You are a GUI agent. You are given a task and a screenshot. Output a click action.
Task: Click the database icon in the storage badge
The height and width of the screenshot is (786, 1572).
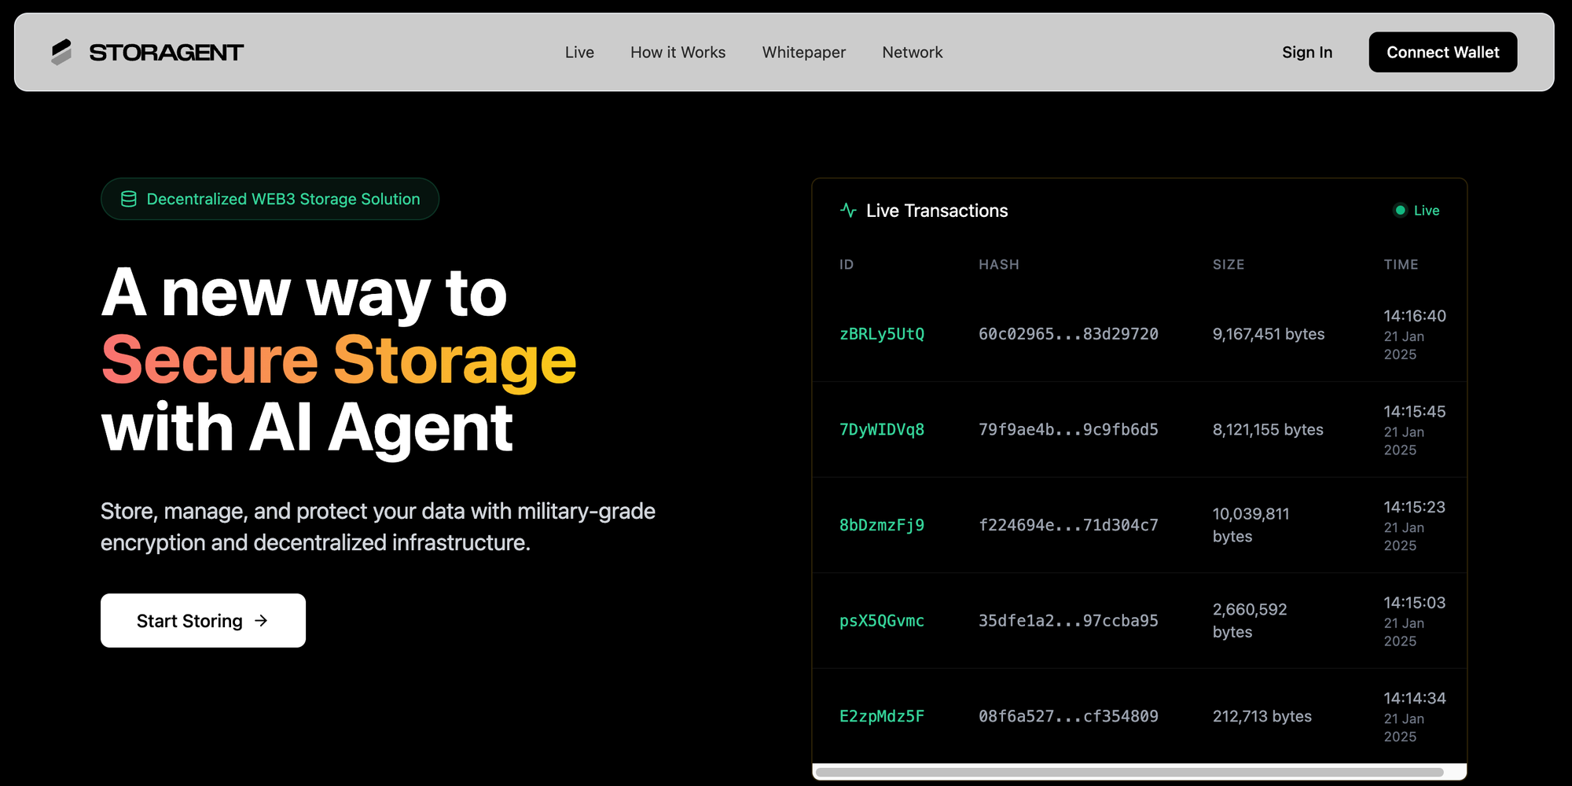pyautogui.click(x=128, y=199)
